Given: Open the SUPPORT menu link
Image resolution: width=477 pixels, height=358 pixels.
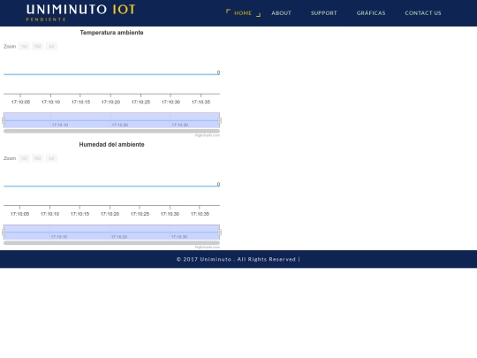Looking at the screenshot, I should [323, 13].
